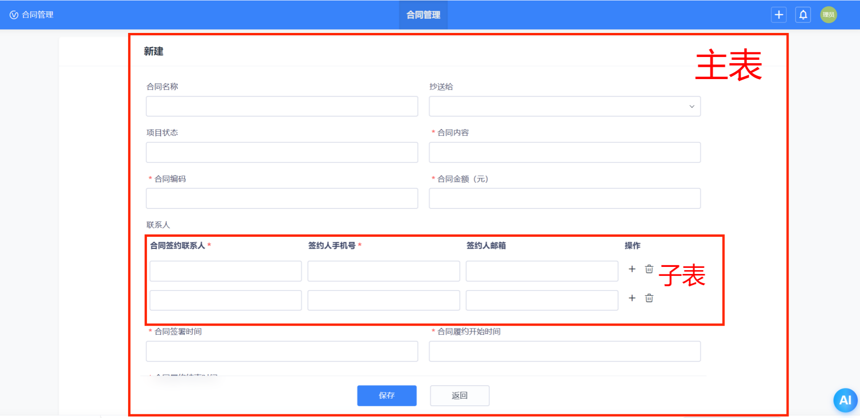Viewport: 860px width, 418px height.
Task: Focus the 合同内容 input field
Action: [565, 153]
